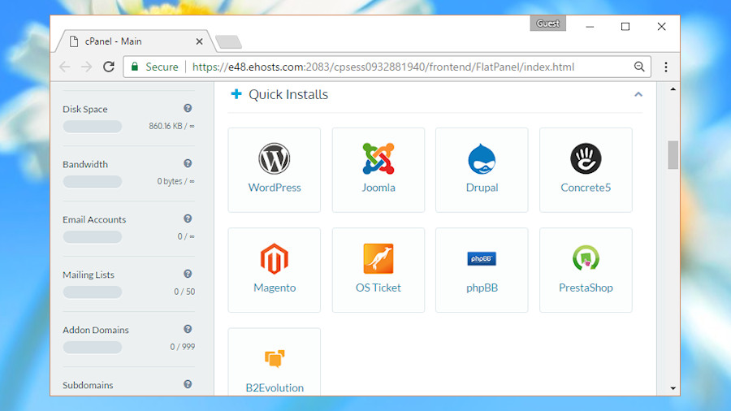Click the Bandwidth usage bar
The image size is (731, 411).
(93, 182)
